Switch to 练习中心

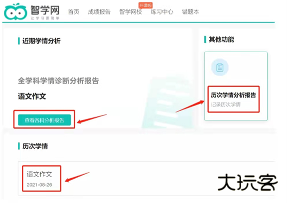click(162, 12)
